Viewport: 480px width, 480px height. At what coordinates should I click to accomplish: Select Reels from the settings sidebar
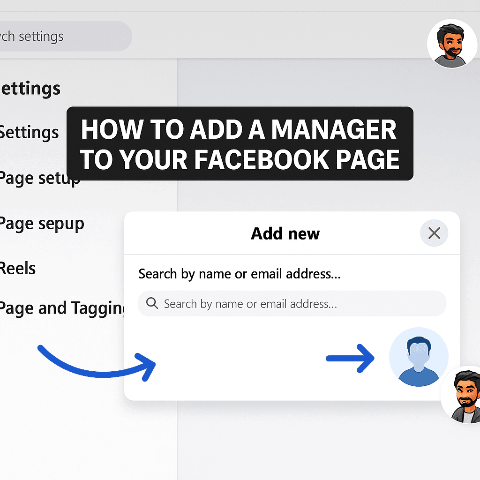coord(17,268)
